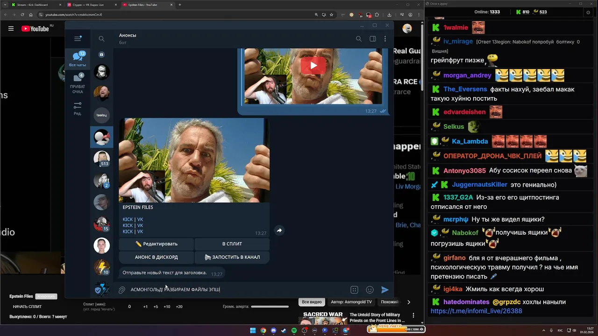Open the emoji picker smiley icon
The width and height of the screenshot is (598, 336).
pos(370,290)
